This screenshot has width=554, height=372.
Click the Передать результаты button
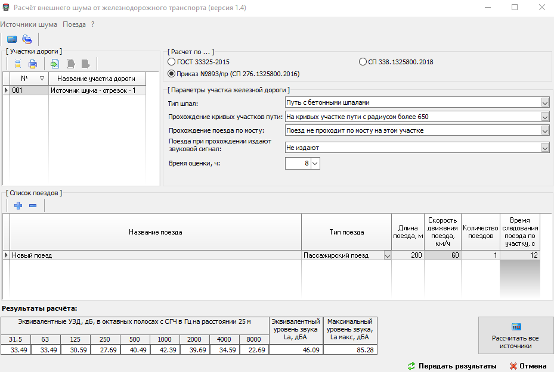tap(452, 366)
